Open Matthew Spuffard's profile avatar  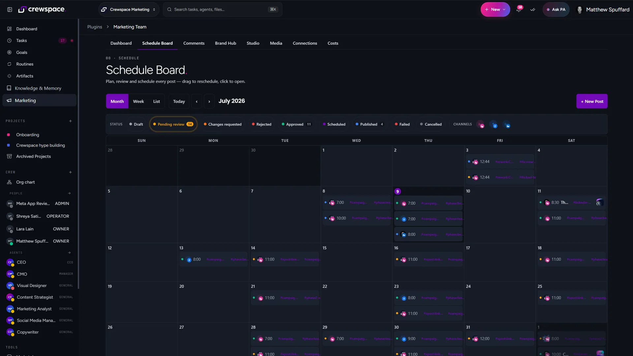click(580, 10)
